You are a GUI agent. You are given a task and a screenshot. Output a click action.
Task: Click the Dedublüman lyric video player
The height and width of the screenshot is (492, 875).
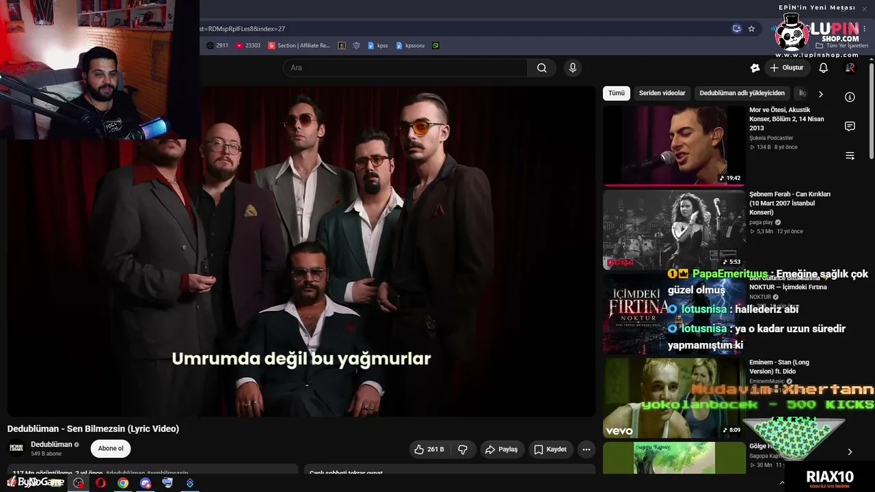point(301,251)
